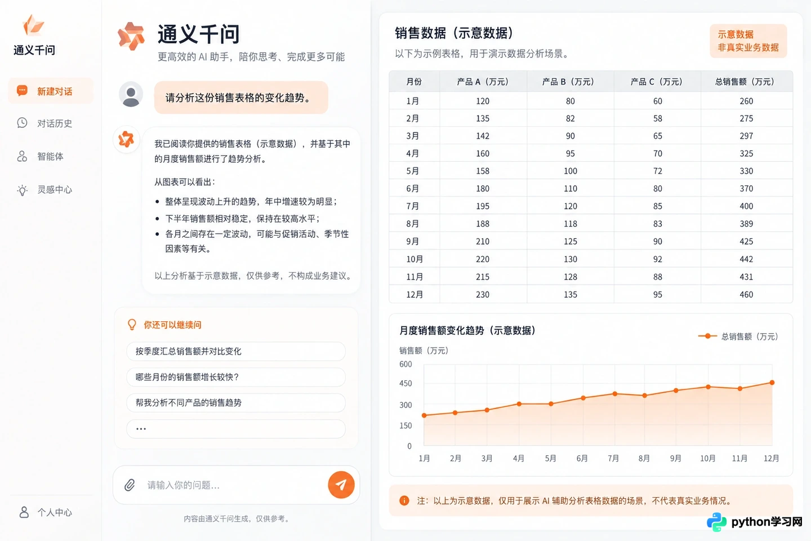
Task: Open 对话历史 clock icon
Action: click(22, 123)
